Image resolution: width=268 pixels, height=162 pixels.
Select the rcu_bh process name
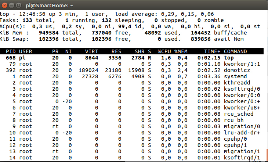pyautogui.click(x=233, y=120)
